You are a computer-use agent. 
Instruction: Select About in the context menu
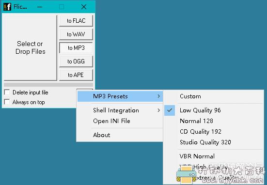(120, 135)
